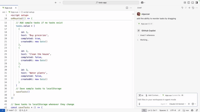
Task: Open the Copilot menu in title bar
Action: point(143,2)
